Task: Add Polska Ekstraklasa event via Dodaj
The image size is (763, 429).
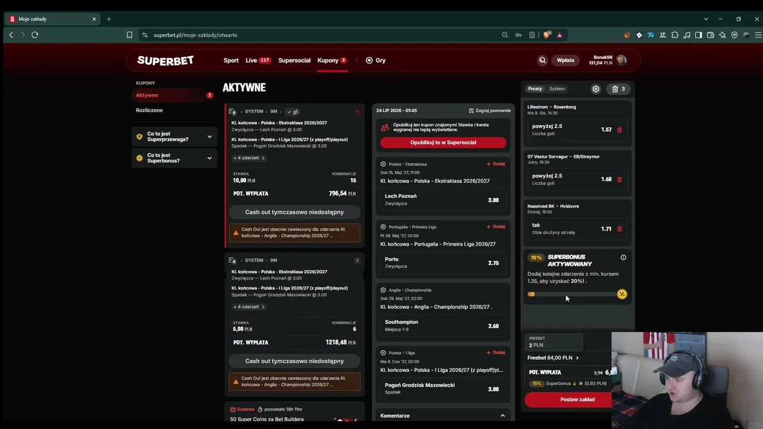Action: coord(495,164)
